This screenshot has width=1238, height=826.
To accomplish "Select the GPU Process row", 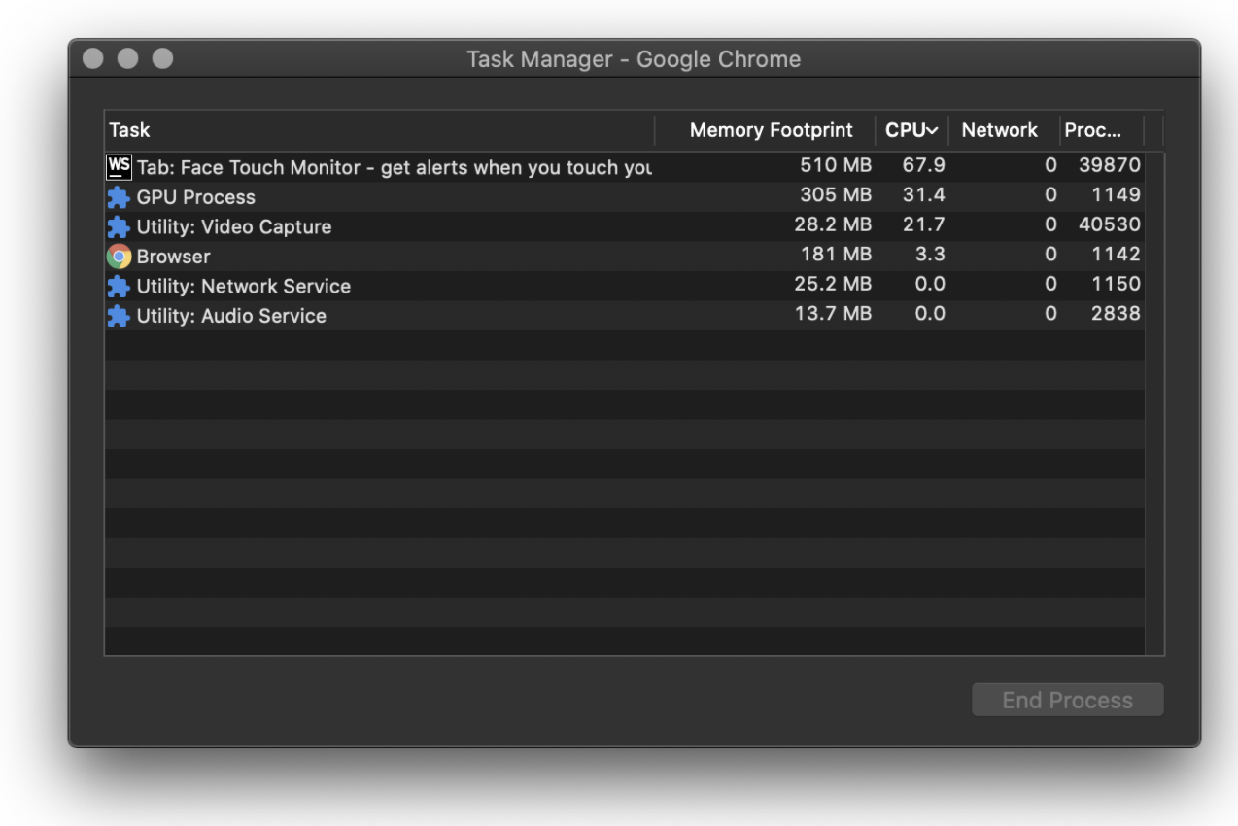I will (625, 197).
